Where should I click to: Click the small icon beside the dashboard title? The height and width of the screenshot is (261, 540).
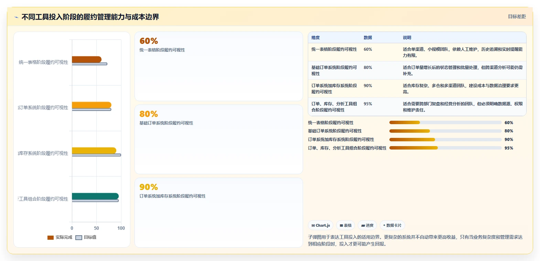click(x=16, y=17)
